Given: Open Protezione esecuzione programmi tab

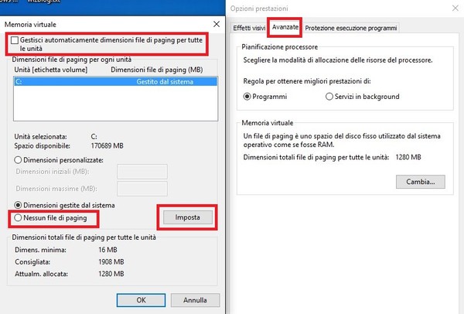Looking at the screenshot, I should pos(351,28).
